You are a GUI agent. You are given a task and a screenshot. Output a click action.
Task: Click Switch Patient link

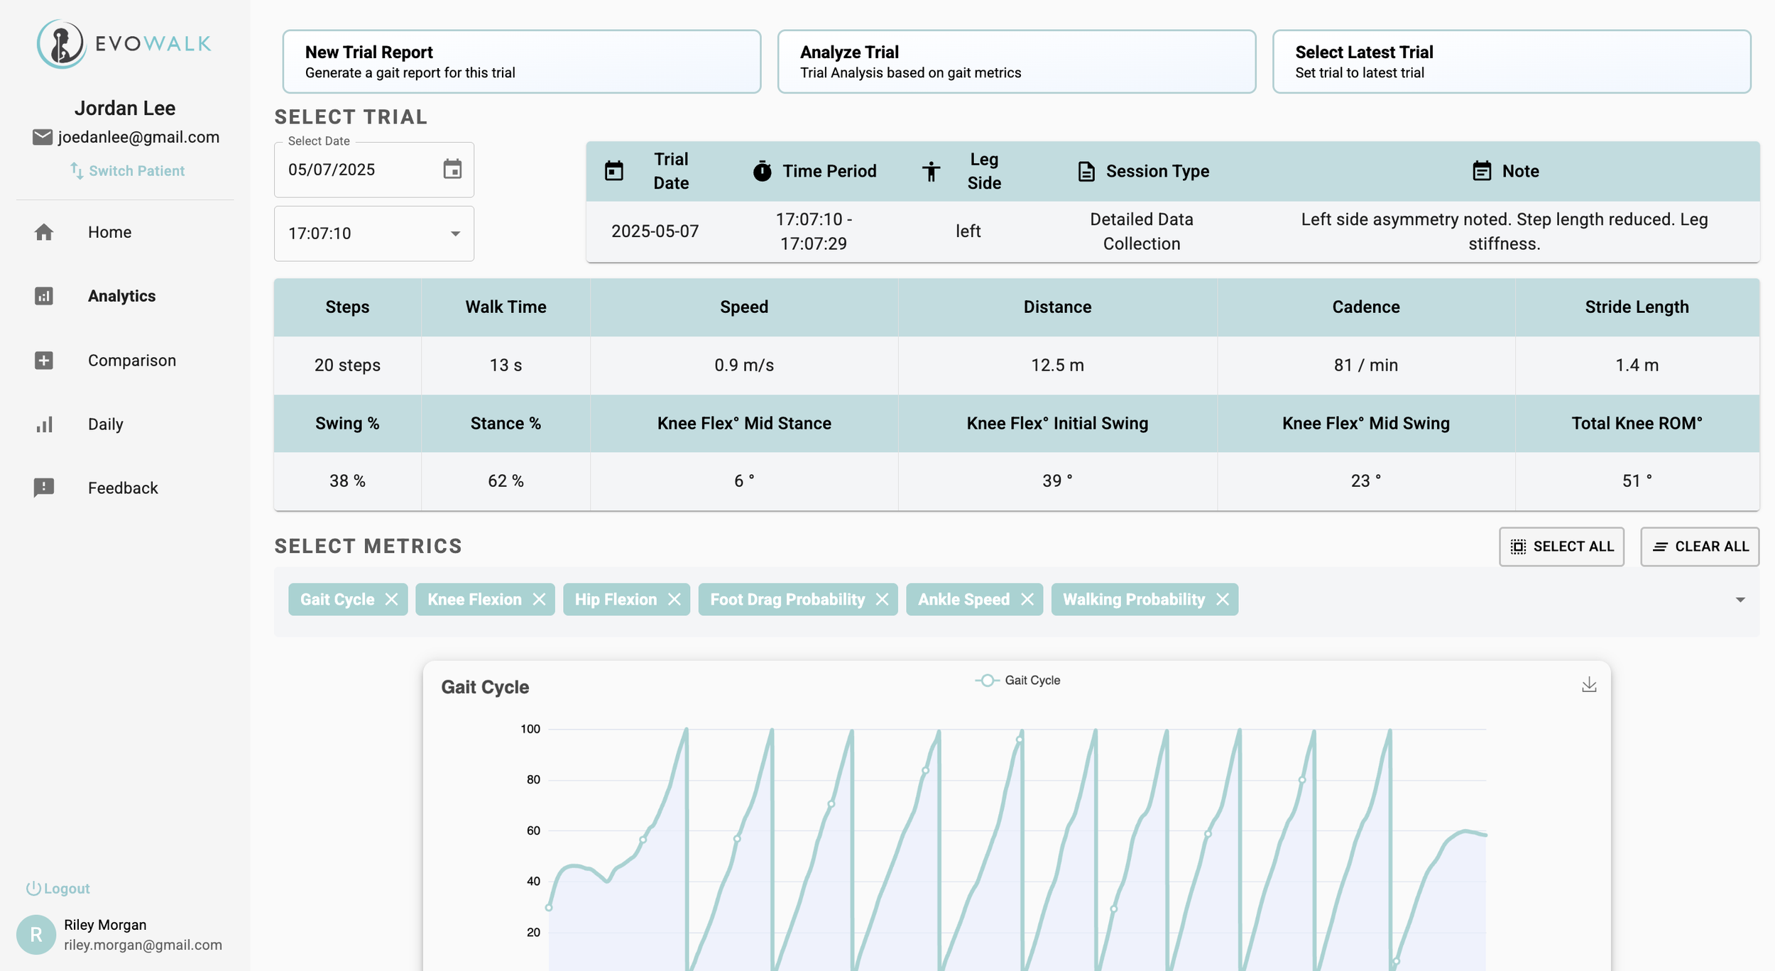pyautogui.click(x=128, y=171)
